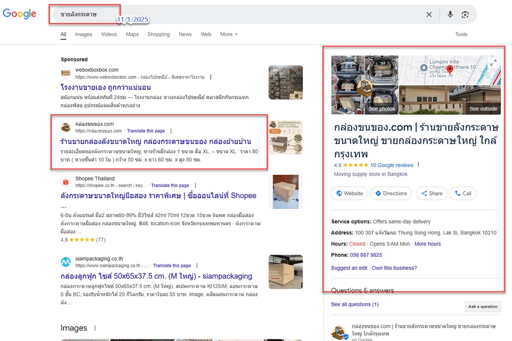Open the 10 Google reviews link
Viewport: 512px width, 341px height.
[391, 165]
